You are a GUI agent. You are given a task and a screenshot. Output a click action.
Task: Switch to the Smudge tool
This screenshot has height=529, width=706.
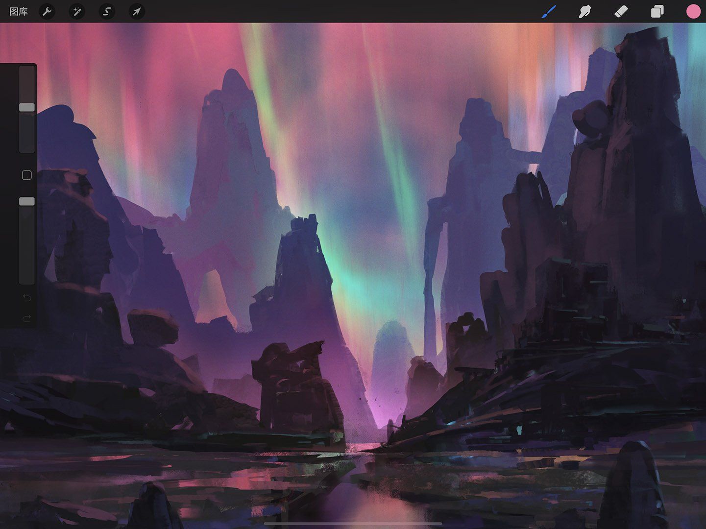pyautogui.click(x=584, y=11)
